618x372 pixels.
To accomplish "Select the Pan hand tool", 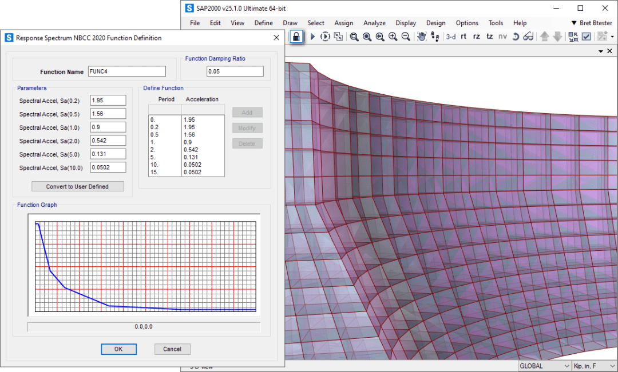I will coord(422,37).
